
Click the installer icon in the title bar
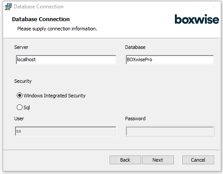coord(8,7)
